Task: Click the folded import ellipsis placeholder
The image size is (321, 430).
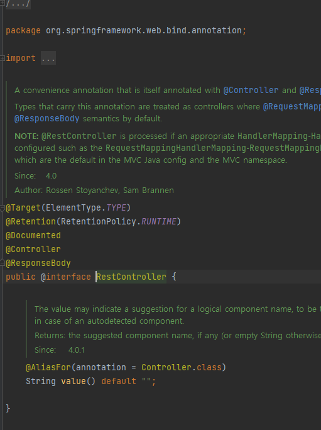Action: click(48, 58)
